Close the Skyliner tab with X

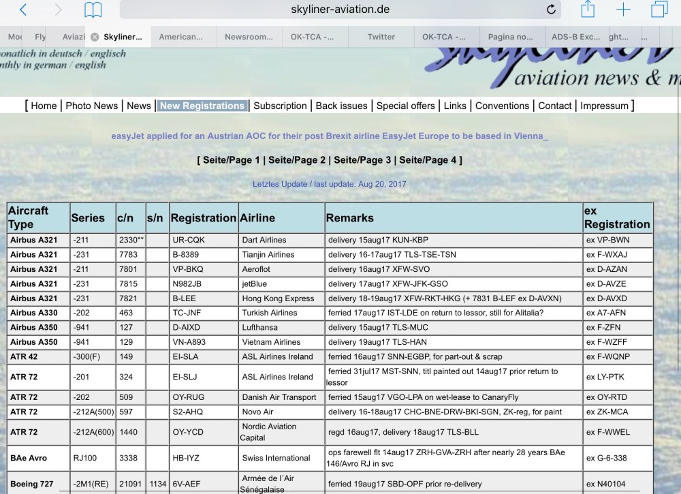[95, 37]
